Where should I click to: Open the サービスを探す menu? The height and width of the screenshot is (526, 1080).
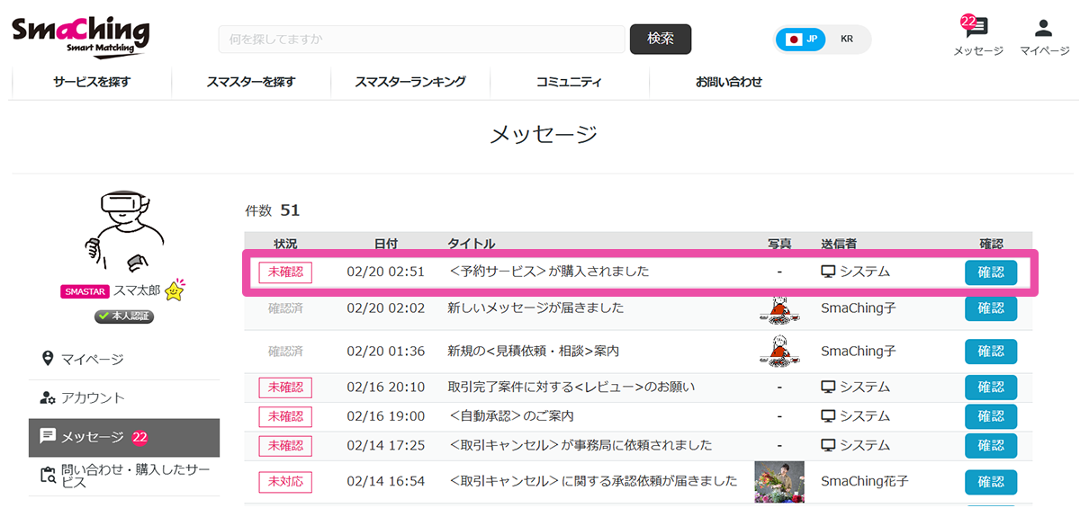coord(92,82)
